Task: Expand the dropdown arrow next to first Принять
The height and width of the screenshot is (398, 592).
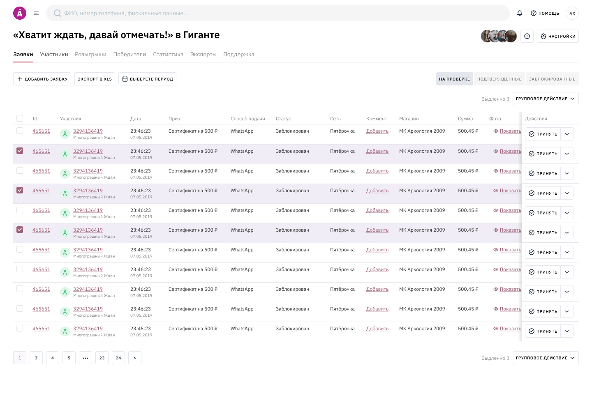Action: 567,134
